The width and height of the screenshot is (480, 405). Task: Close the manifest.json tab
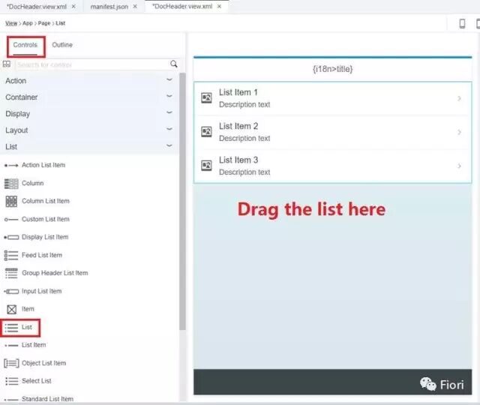135,7
